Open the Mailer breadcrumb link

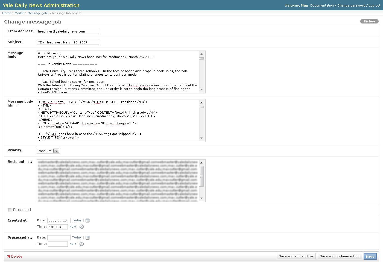click(19, 13)
